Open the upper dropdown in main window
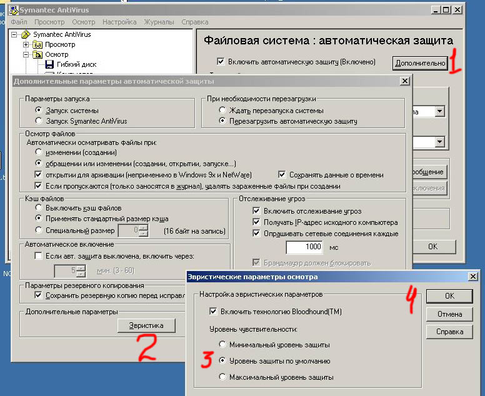Screen dimensions: 485x396 439,111
